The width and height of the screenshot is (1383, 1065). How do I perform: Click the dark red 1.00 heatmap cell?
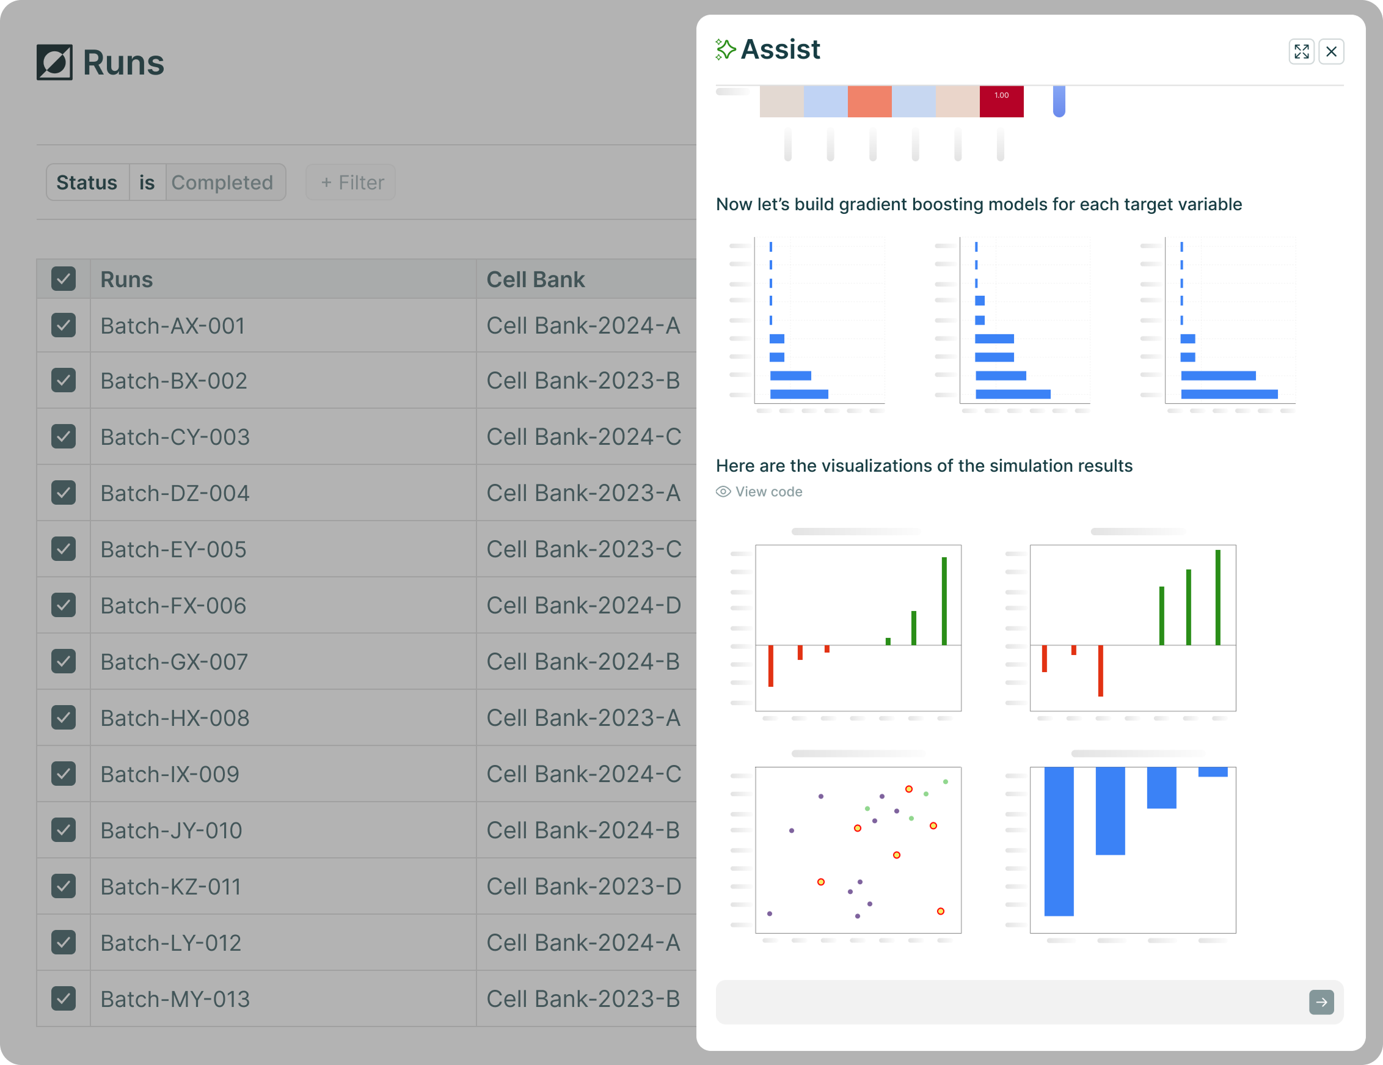1001,101
